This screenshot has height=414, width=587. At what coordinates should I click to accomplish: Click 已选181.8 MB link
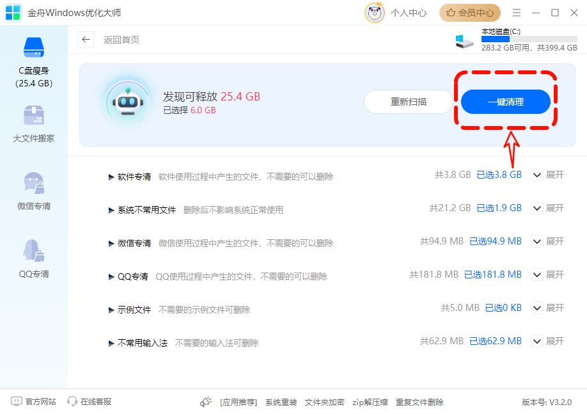click(493, 275)
